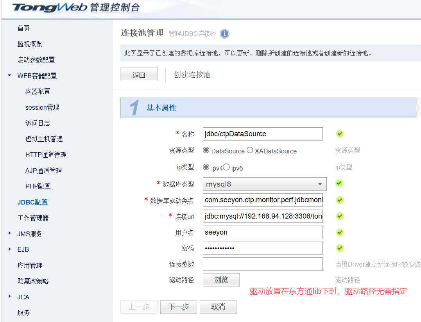Screen dimensions: 421x322
Task: Open session管理 in the sidebar
Action: [x=42, y=107]
